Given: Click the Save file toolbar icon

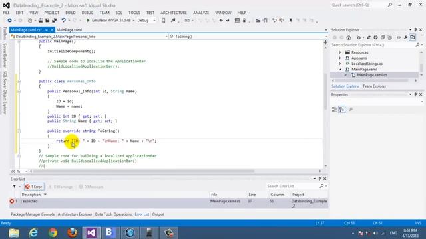Looking at the screenshot, I should pyautogui.click(x=47, y=21).
